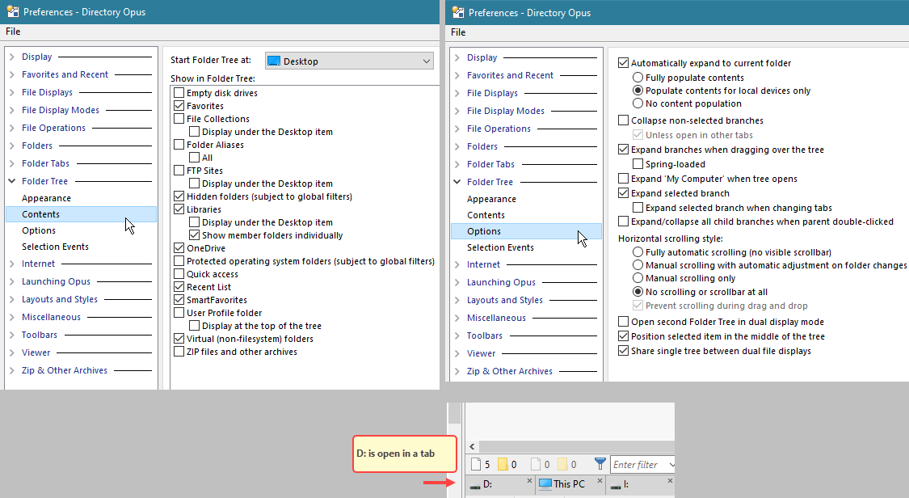Open the File menu in the Options window
The image size is (909, 498).
pos(458,32)
